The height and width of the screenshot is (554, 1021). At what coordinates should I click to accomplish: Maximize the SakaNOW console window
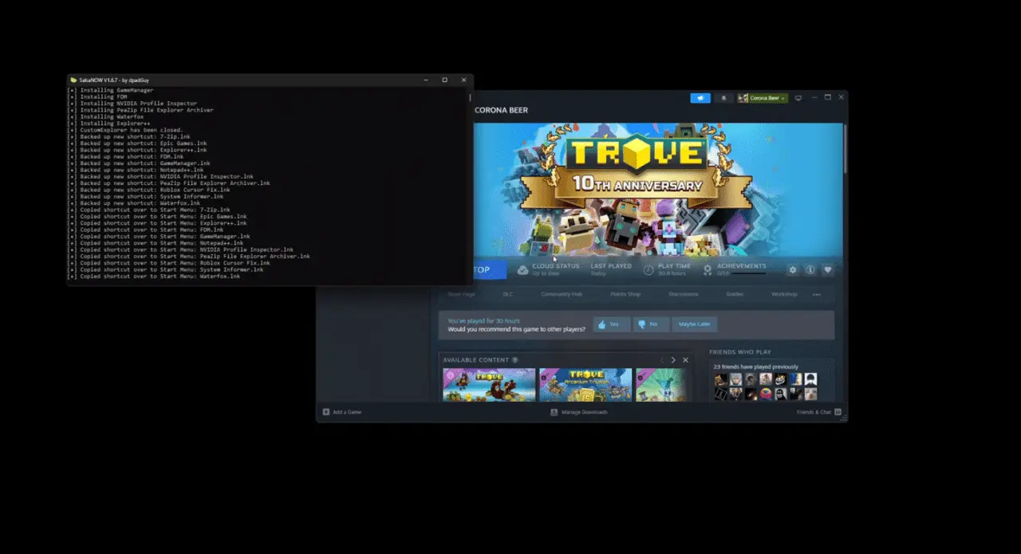pos(444,80)
